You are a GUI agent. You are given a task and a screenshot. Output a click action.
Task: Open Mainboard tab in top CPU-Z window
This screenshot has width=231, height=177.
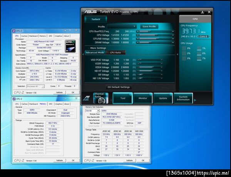point(33,36)
